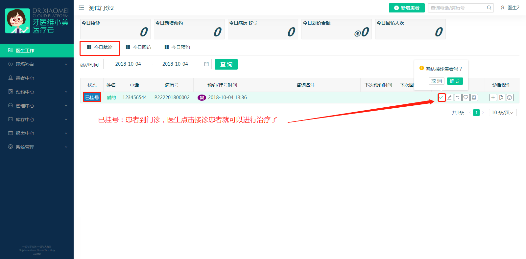Click the green 新增患者 button
This screenshot has width=526, height=259.
(407, 8)
